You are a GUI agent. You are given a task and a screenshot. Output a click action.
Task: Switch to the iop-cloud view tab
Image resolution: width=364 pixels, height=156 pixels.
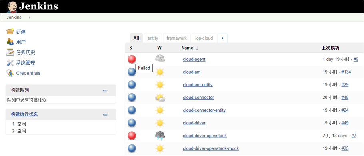point(204,38)
